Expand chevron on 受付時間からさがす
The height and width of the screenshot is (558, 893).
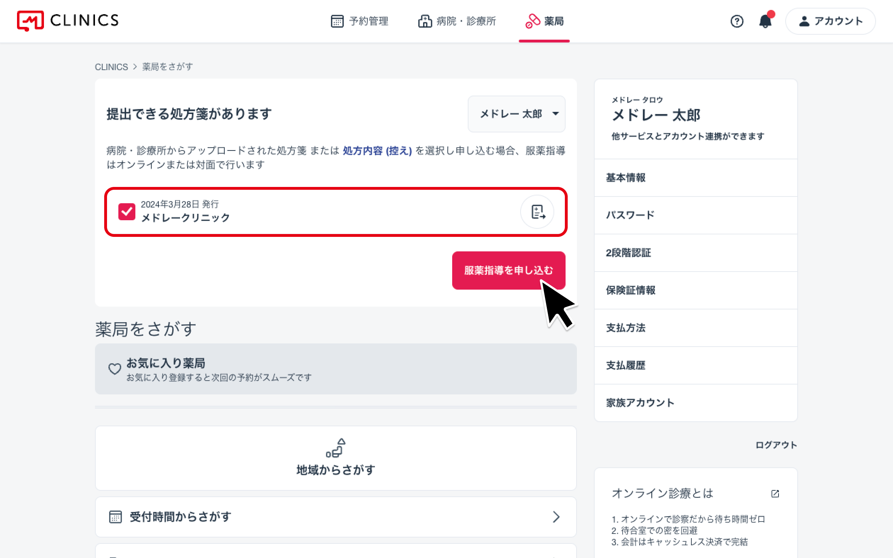tap(556, 517)
